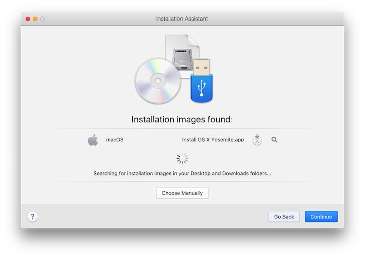Screen dimensions: 365x258
Task: Click the 'Searching for installation images' status text
Action: (182, 173)
